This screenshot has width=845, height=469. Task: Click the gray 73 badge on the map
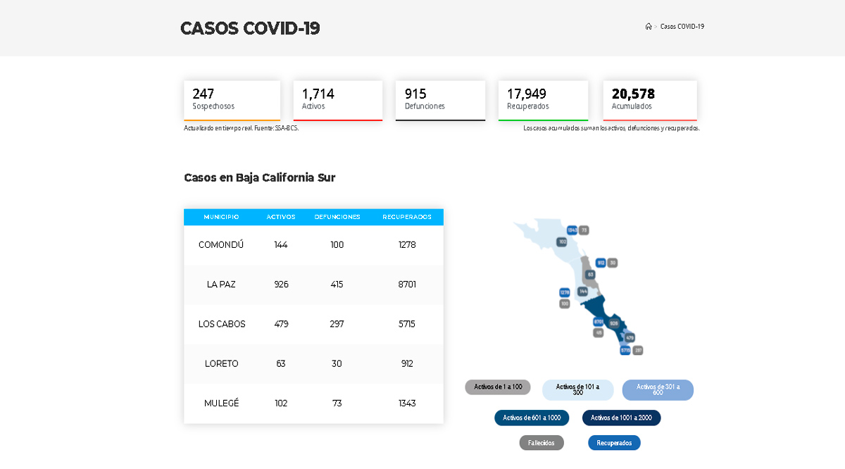(x=584, y=230)
